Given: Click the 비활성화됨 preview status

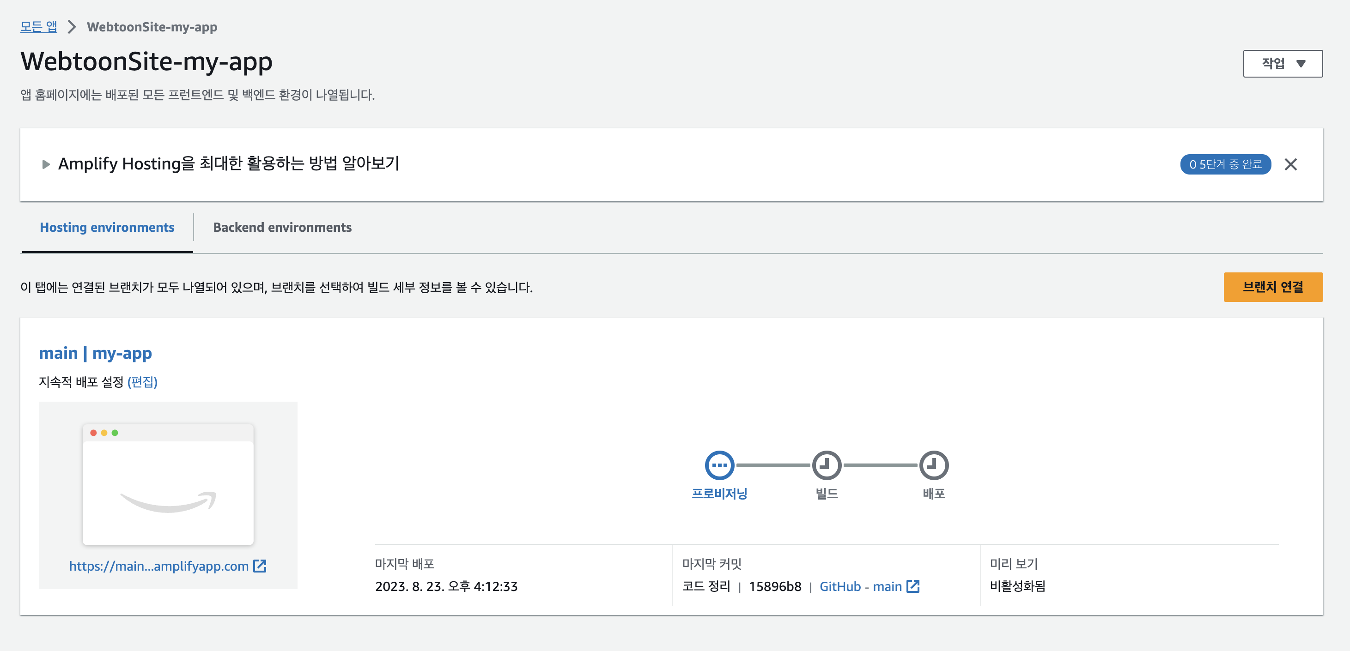Looking at the screenshot, I should [x=1018, y=586].
